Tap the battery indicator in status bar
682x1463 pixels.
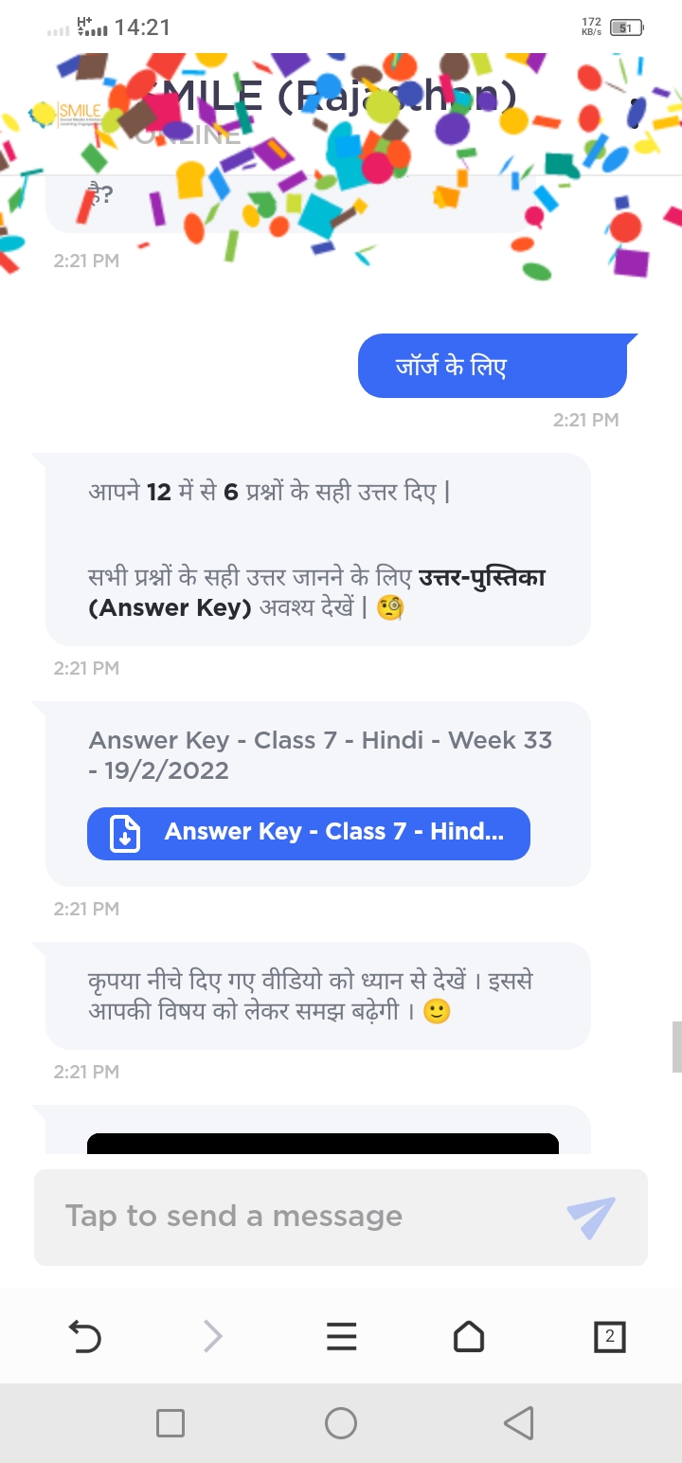click(627, 27)
